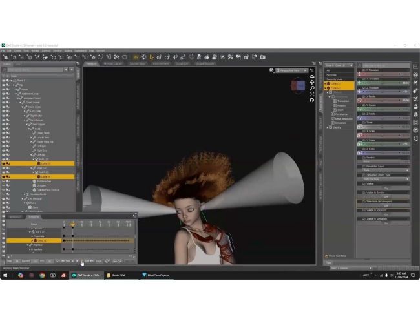The width and height of the screenshot is (420, 323).
Task: Toggle the Show Sub Items checkbox
Action: (326, 256)
